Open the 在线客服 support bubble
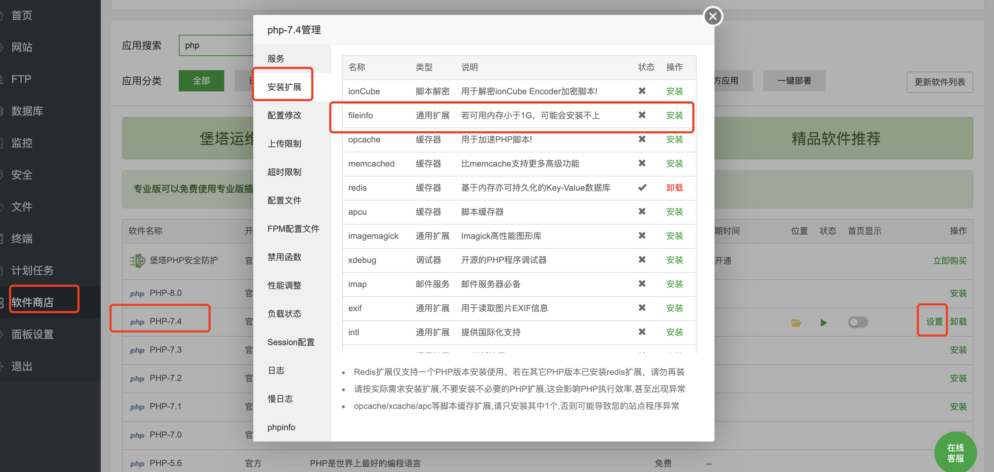The height and width of the screenshot is (472, 994). (955, 453)
